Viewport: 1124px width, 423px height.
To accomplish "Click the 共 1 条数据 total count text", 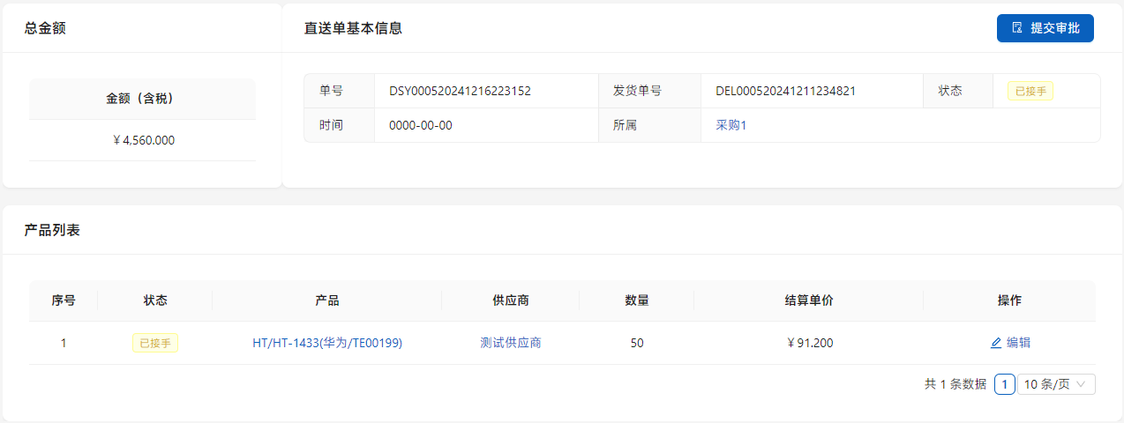I will 955,384.
